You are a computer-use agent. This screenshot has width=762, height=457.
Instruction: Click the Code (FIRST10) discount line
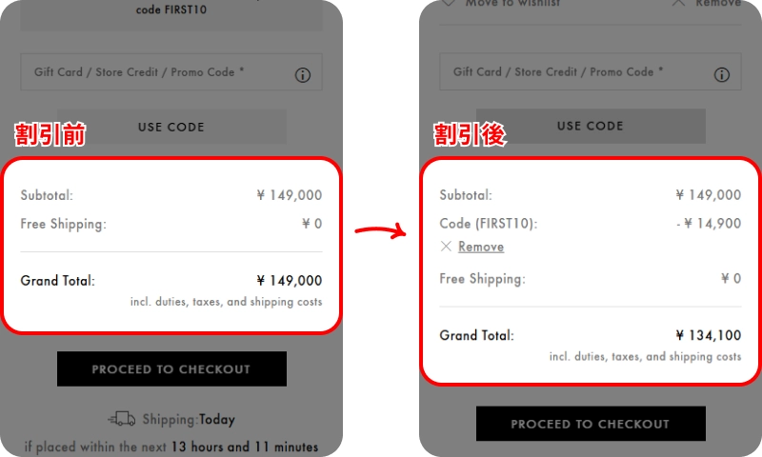[x=590, y=224]
